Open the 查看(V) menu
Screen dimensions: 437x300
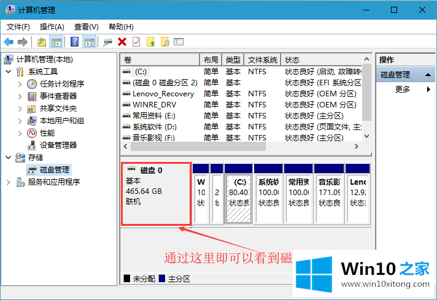click(87, 27)
